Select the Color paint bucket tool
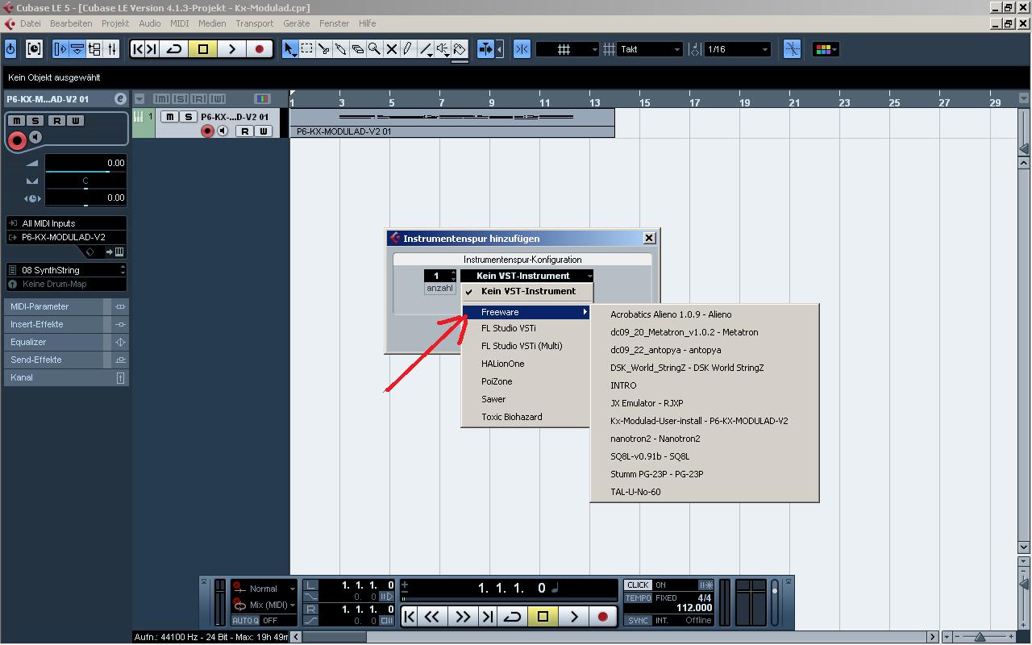The image size is (1032, 645). pos(460,49)
